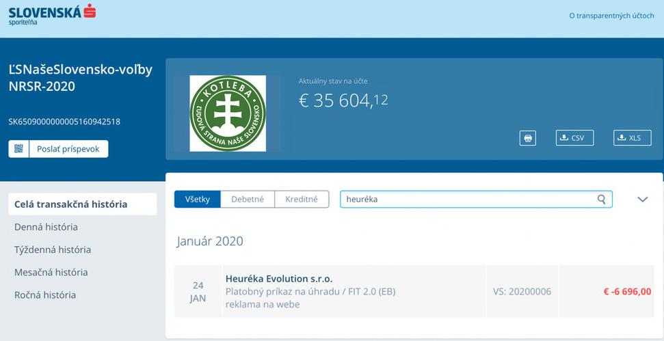664x341 pixels.
Task: Select the Debetné filter tab
Action: 248,200
